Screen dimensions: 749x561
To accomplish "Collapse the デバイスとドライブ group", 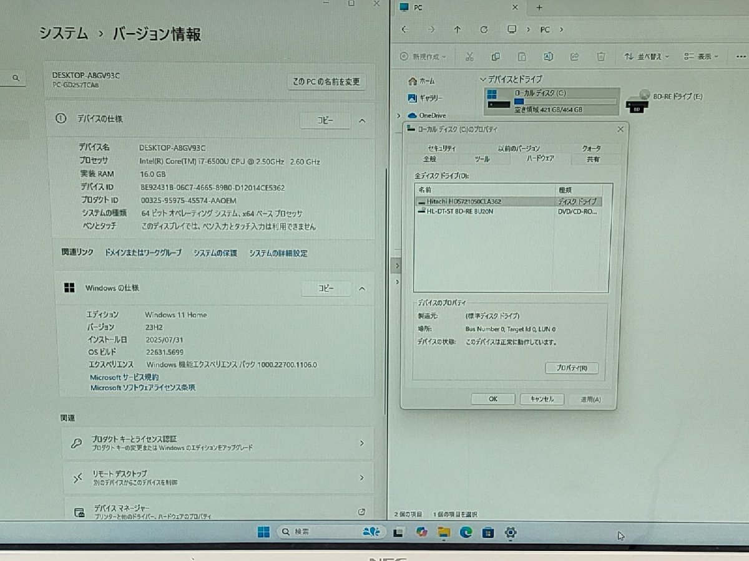I will [x=482, y=79].
